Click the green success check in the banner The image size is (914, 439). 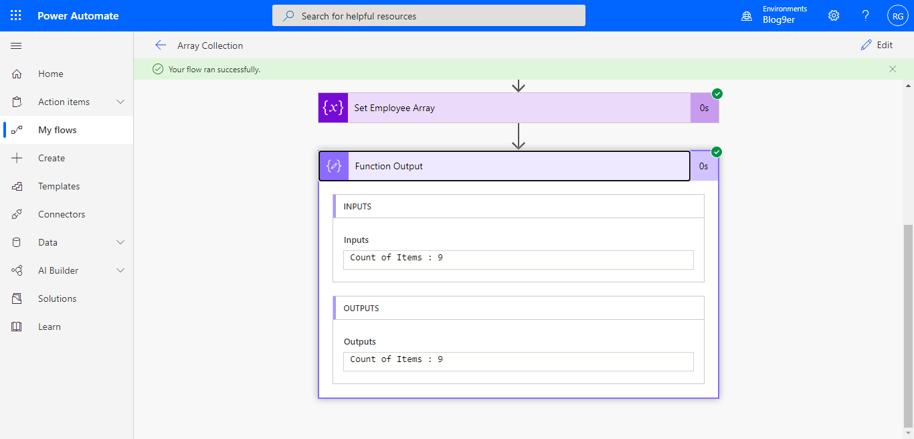(158, 69)
